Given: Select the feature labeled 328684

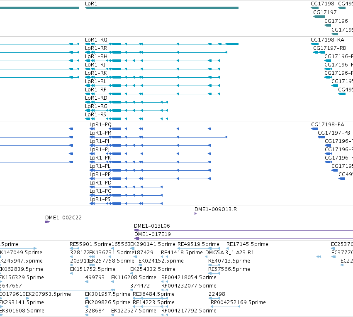Looking at the screenshot, I should click(x=95, y=311).
